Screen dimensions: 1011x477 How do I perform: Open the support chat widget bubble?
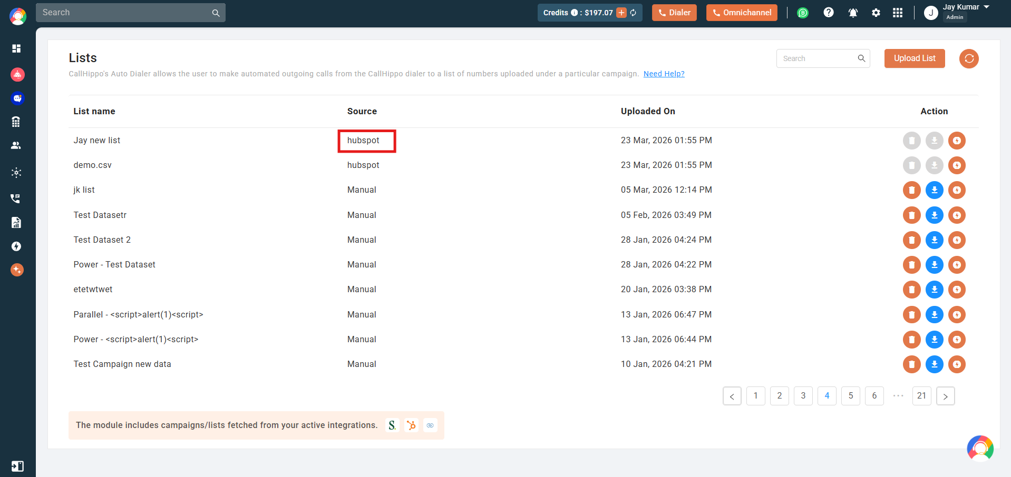point(980,449)
